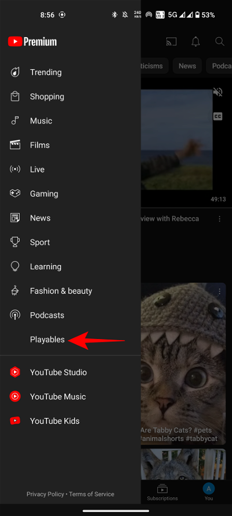Tap the Music note icon
232x516 pixels.
tap(14, 121)
